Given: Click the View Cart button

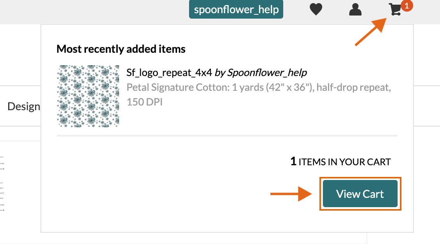Looking at the screenshot, I should [x=360, y=194].
